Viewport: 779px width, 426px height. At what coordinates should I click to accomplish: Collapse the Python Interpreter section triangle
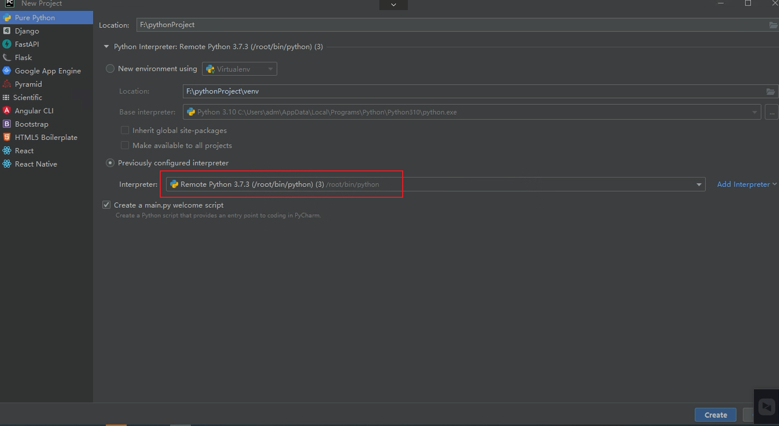[x=106, y=46]
